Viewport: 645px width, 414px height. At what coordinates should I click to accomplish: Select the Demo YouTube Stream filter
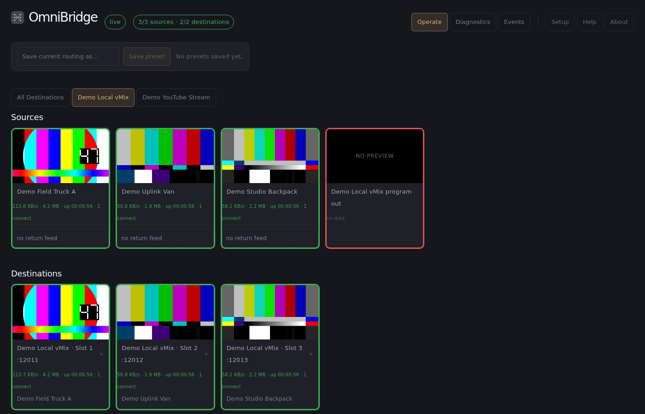[x=176, y=98]
